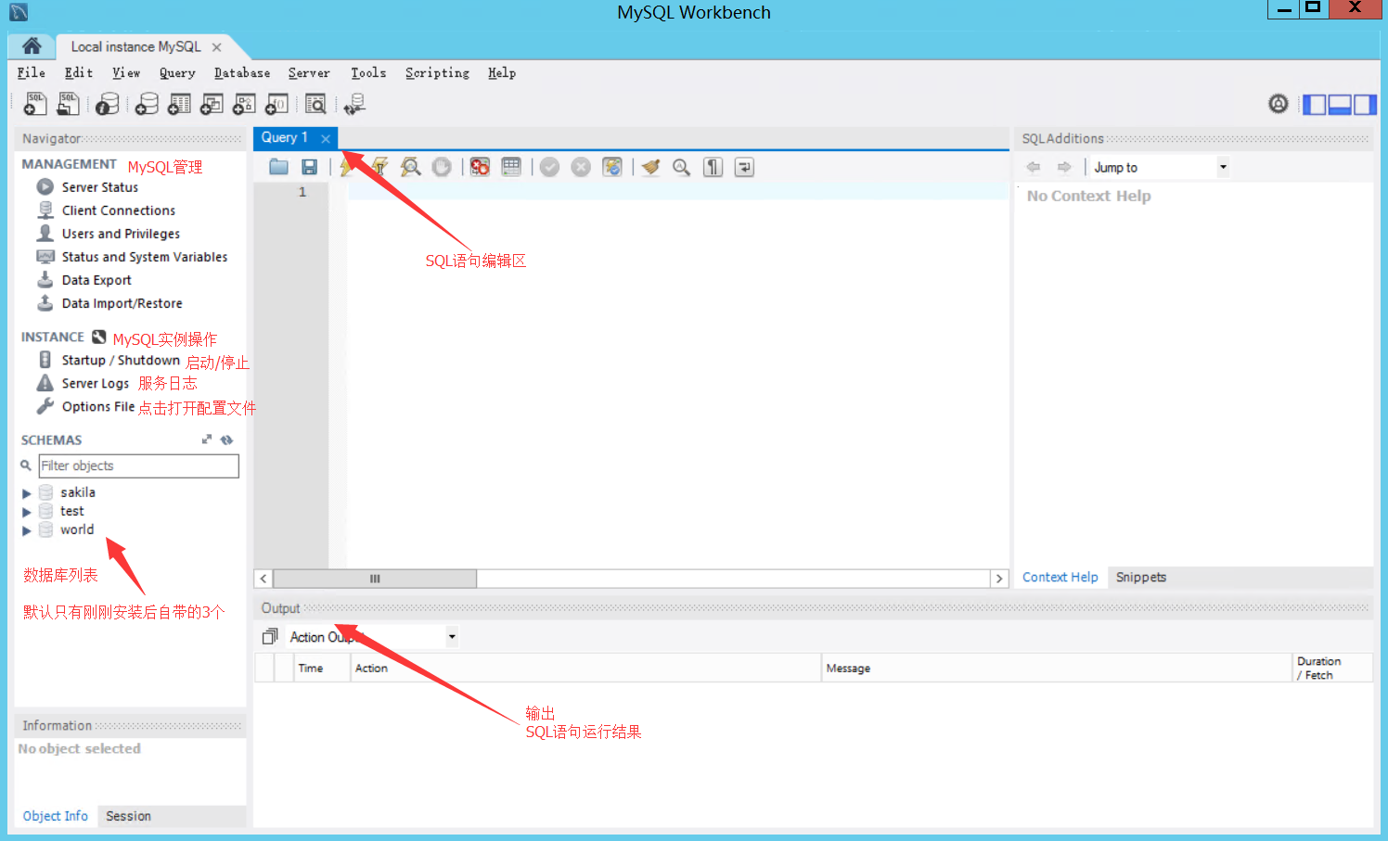Stop the query being executed
The width and height of the screenshot is (1388, 841).
pos(442,167)
